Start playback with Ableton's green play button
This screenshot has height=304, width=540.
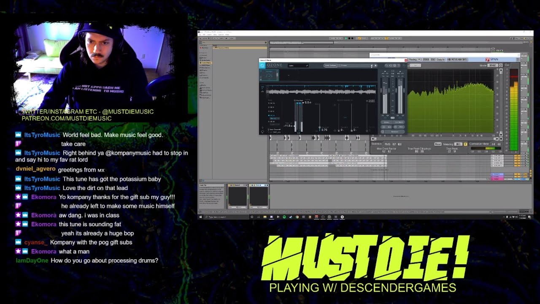click(x=346, y=38)
